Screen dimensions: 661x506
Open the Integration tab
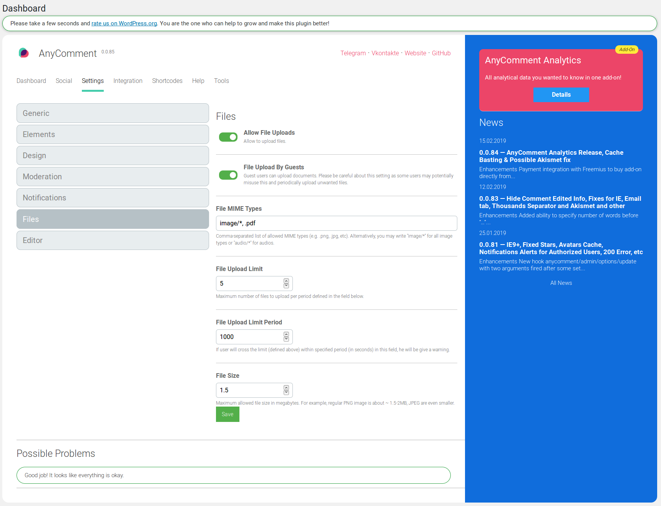[x=128, y=81]
